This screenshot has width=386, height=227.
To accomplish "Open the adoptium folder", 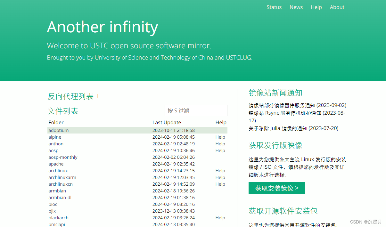I will click(x=59, y=130).
